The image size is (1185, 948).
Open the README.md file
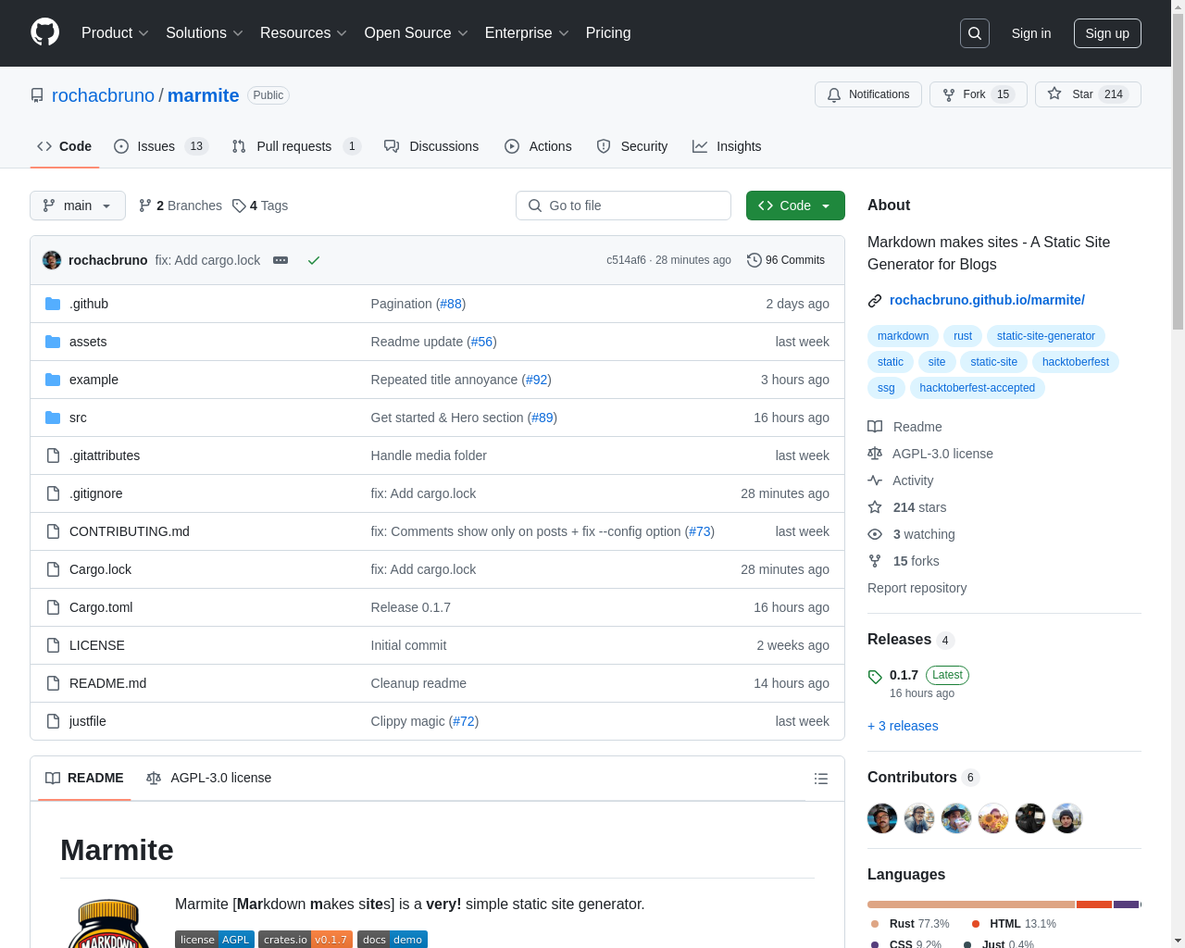click(x=107, y=683)
